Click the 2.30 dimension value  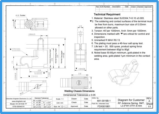tap(39, 70)
